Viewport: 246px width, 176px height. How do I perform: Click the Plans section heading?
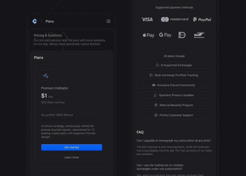pyautogui.click(x=38, y=58)
